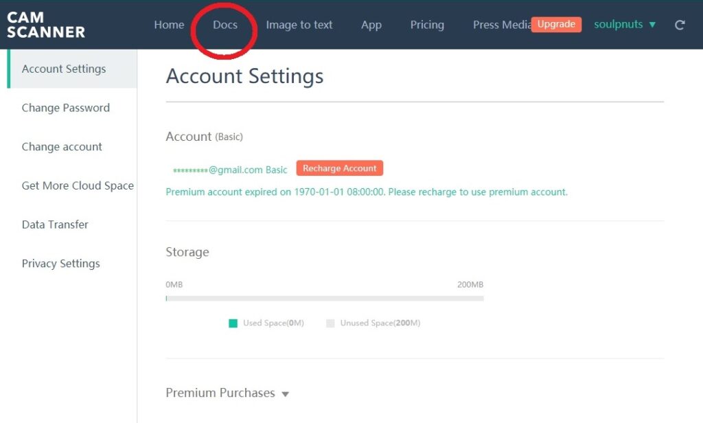Screen dimensions: 703x423
Task: Expand the Premium Purchases section
Action: (x=227, y=393)
